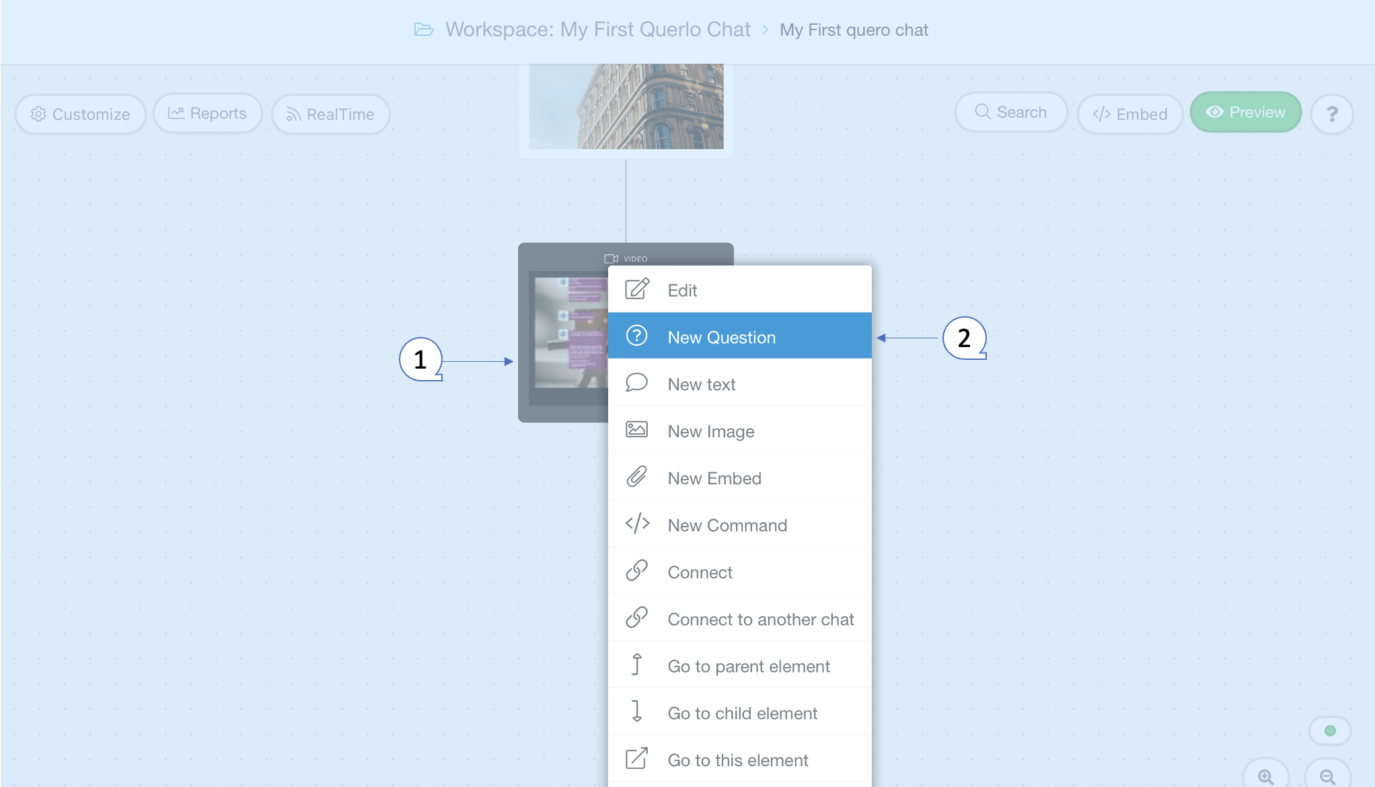This screenshot has width=1375, height=787.
Task: Click the picture icon for New Image
Action: 636,430
